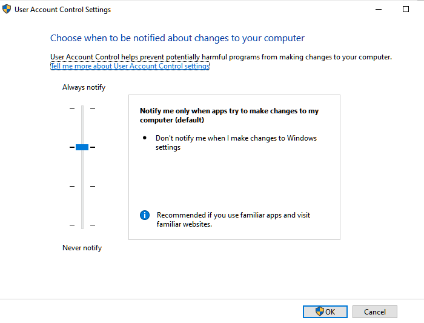Click the UAC shield icon in title bar
This screenshot has height=323, width=424.
7,9
